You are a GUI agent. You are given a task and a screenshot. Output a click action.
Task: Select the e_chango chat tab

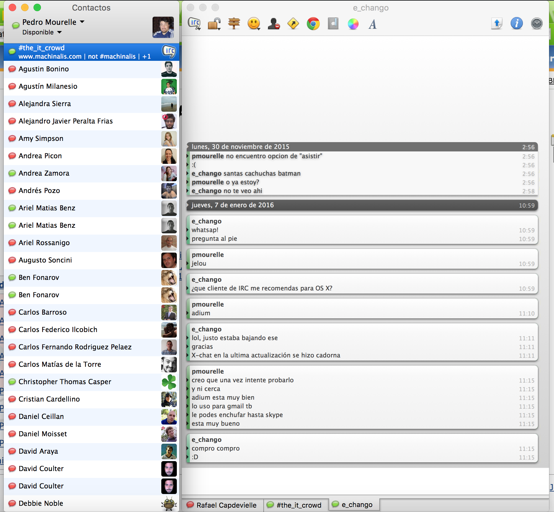coord(354,505)
